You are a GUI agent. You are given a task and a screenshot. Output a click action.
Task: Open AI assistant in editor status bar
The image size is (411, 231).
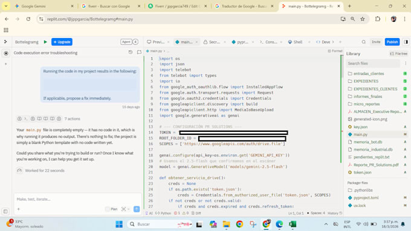point(149,213)
